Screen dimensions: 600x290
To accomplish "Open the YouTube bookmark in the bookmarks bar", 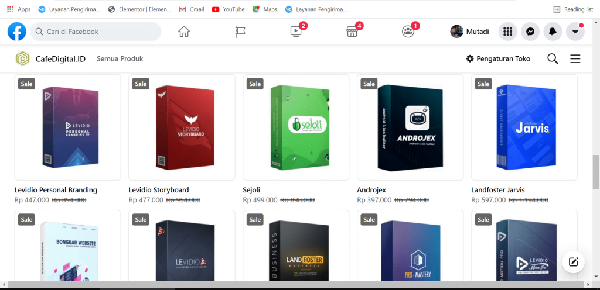I will 228,9.
